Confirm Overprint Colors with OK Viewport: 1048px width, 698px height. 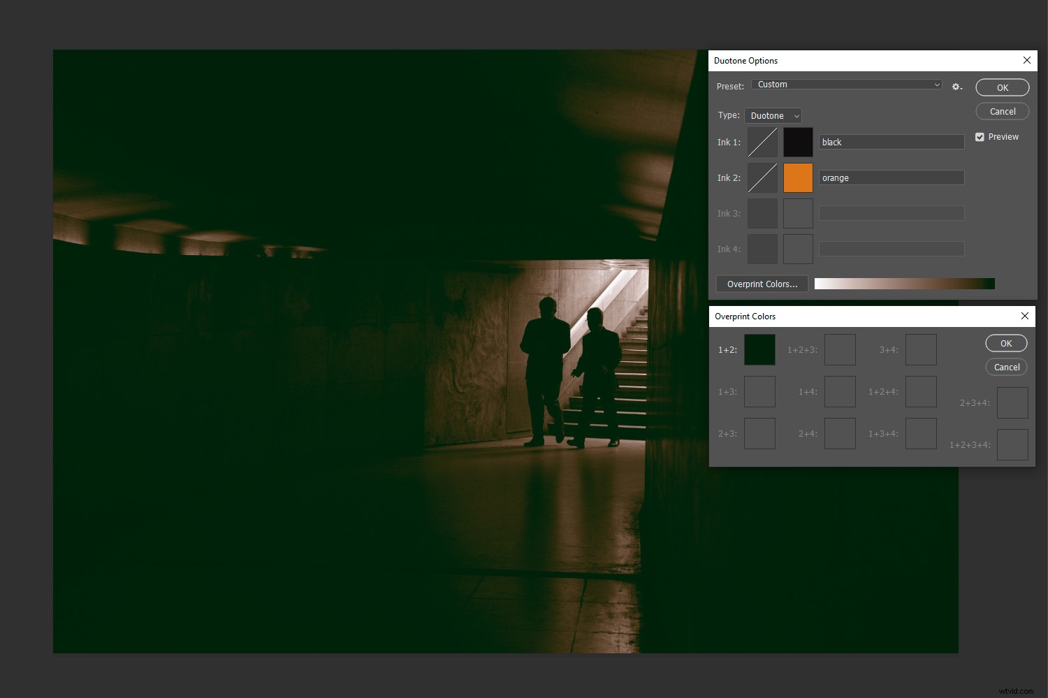[1006, 343]
